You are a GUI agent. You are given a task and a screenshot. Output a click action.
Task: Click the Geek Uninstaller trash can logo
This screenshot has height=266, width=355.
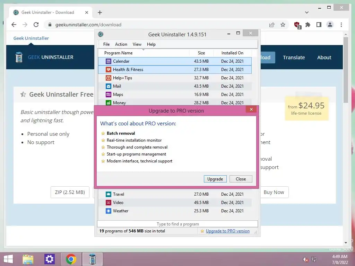(19, 57)
